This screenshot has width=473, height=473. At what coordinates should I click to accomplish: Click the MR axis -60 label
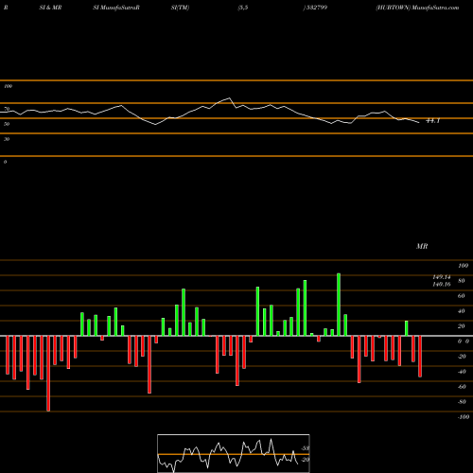click(x=462, y=387)
